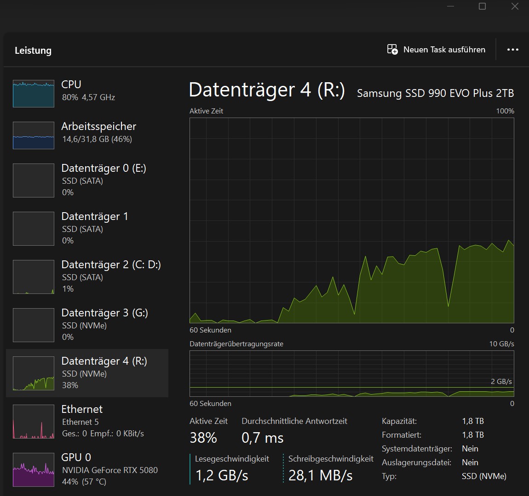Click the Neuen Task ausführen icon

click(x=392, y=50)
